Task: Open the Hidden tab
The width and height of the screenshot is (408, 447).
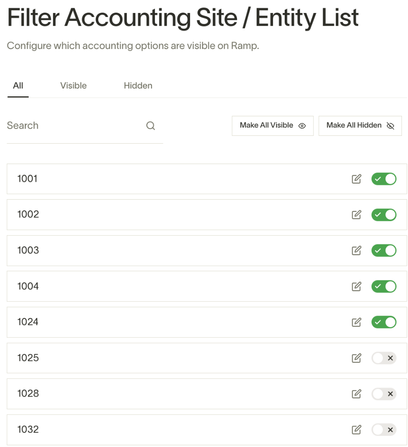Action: [138, 85]
